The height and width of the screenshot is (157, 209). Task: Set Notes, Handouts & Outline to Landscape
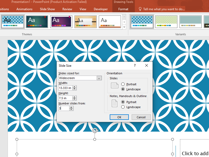point(123,107)
